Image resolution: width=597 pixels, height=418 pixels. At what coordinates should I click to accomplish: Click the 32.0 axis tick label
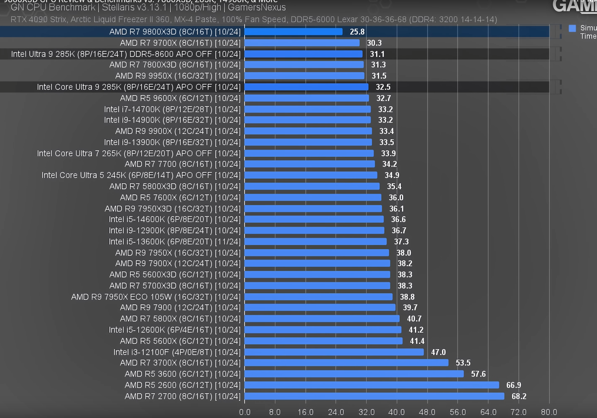tap(367, 412)
